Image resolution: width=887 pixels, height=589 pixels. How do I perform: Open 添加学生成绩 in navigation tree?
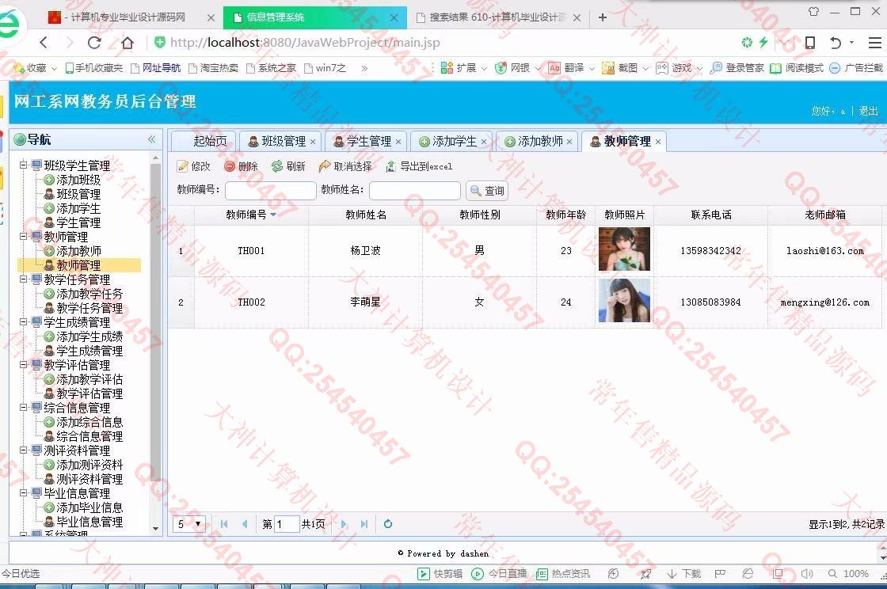tap(89, 336)
